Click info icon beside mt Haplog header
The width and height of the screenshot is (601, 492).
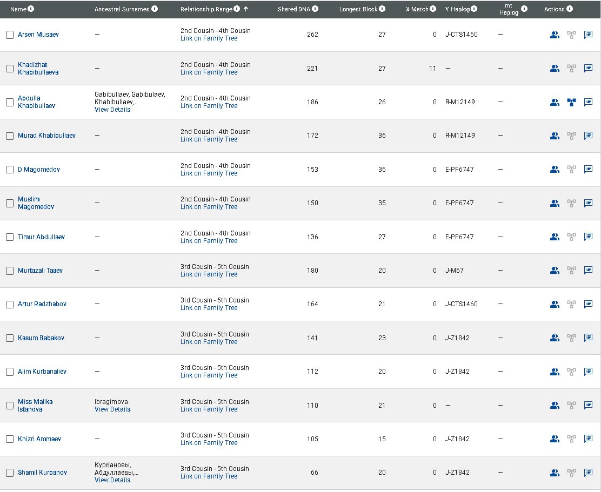pyautogui.click(x=524, y=9)
